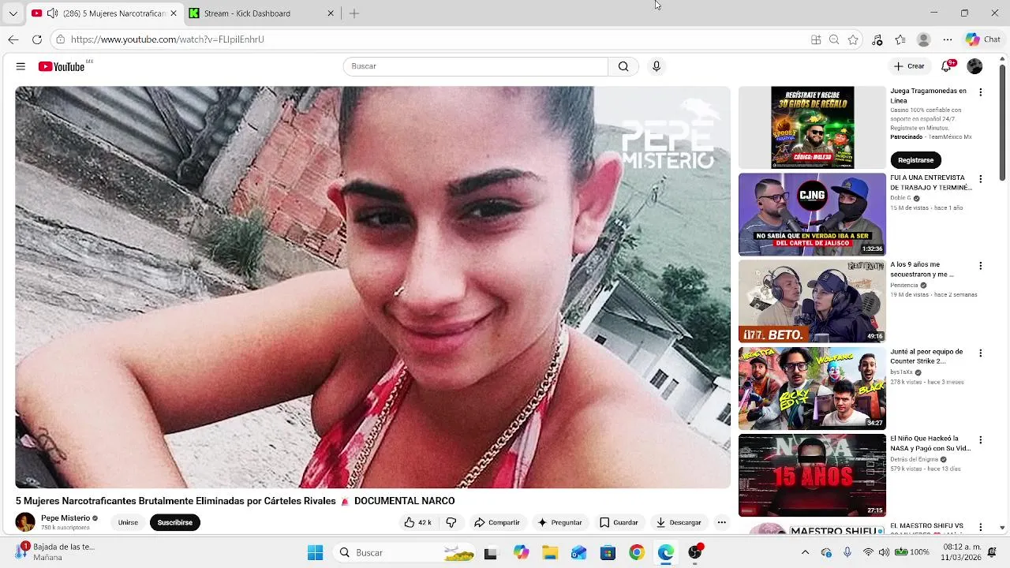Open the Windows Start button
The width and height of the screenshot is (1010, 568).
(x=315, y=552)
